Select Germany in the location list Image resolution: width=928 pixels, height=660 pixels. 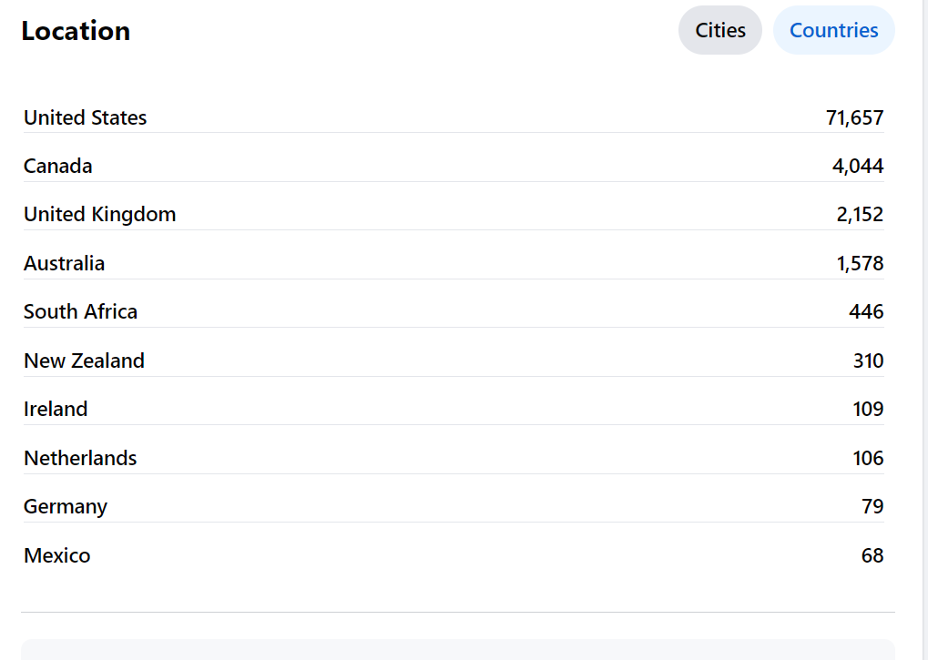(x=66, y=506)
